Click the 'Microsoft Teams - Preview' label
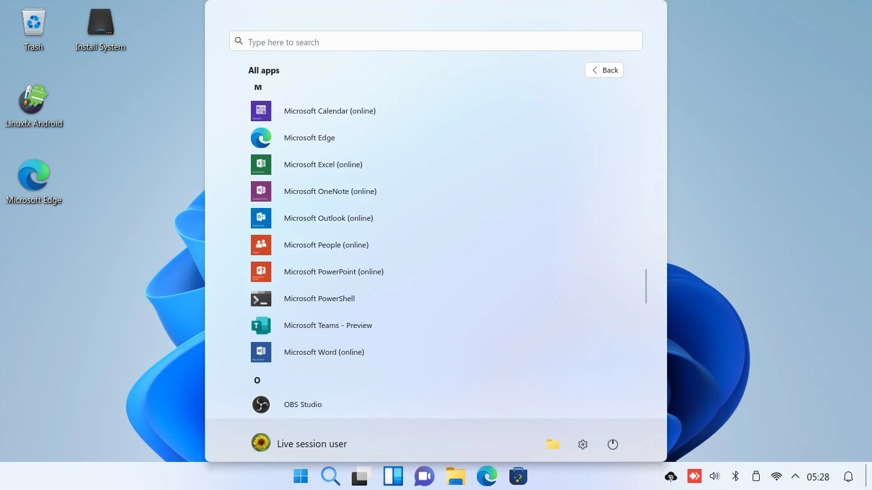The image size is (872, 490). (x=328, y=325)
